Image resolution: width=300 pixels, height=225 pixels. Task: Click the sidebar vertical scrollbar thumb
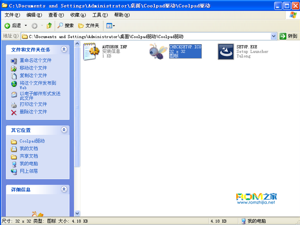coord(77,107)
